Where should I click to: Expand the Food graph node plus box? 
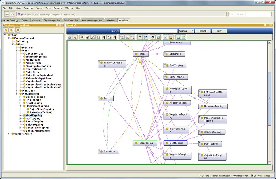(x=99, y=97)
